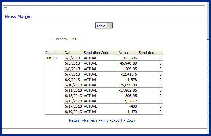Click the 125,536 actual value

tap(128, 58)
